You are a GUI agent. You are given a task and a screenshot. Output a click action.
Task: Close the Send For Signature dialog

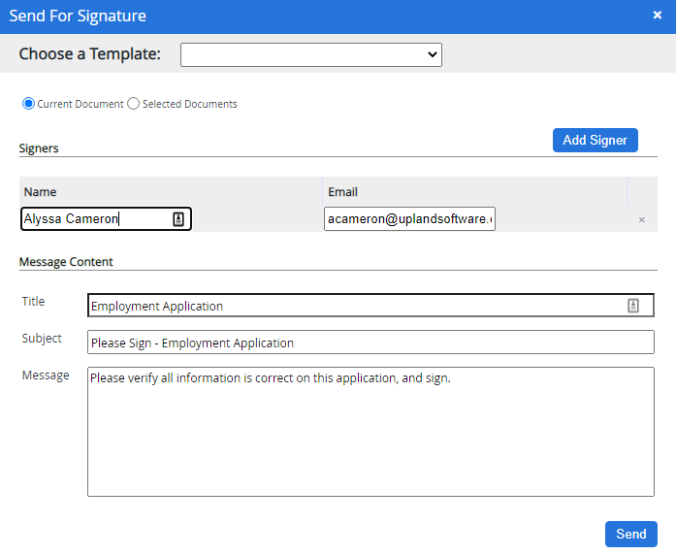click(x=658, y=16)
